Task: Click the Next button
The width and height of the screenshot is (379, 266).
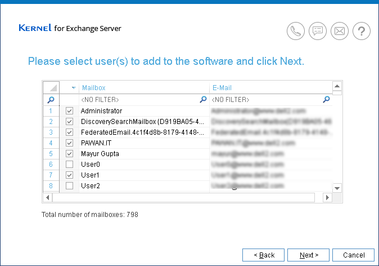Action: (x=308, y=255)
